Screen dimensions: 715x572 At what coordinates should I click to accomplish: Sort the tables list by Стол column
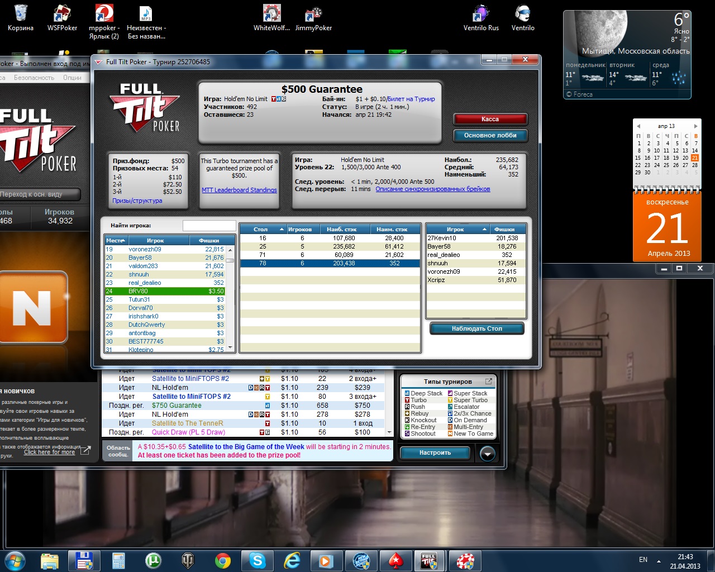[x=263, y=229]
